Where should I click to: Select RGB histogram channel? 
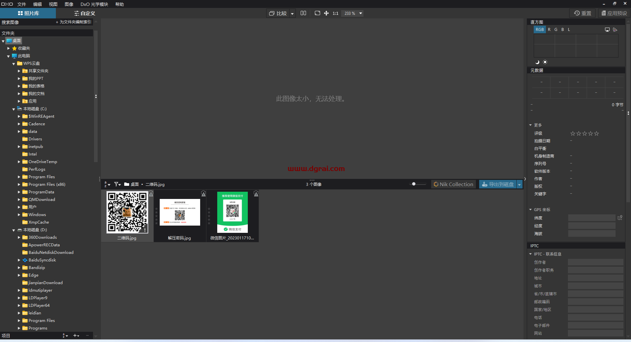point(540,30)
